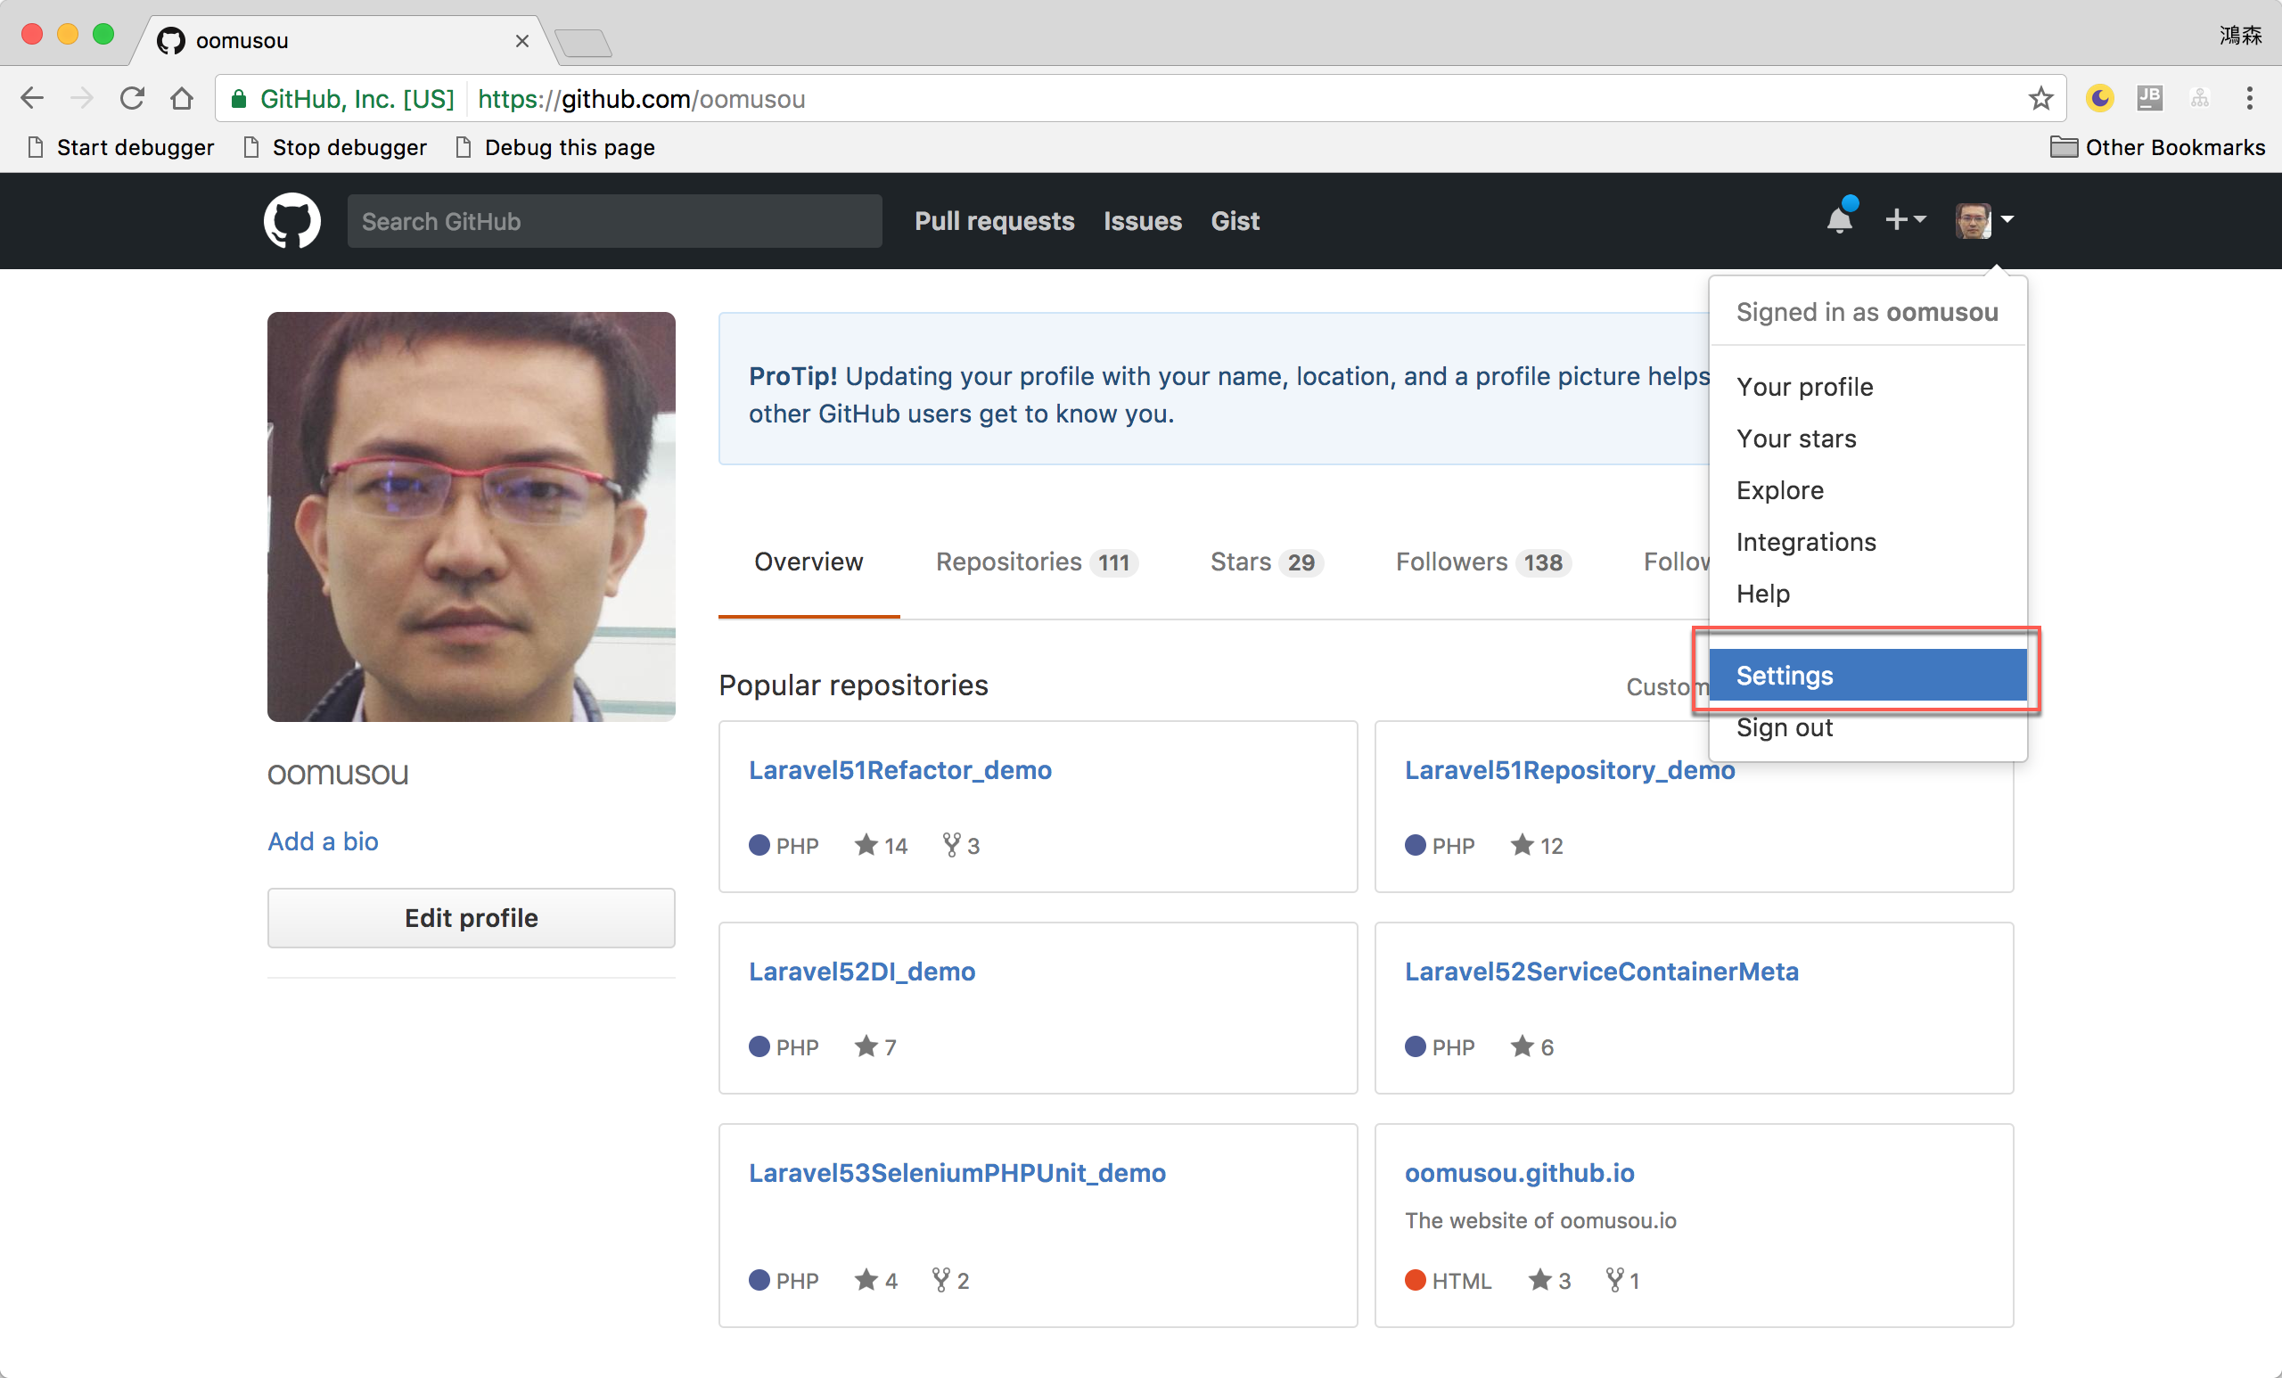Click the JB JetBrains extension icon
Screen dimensions: 2282x1378
click(2149, 98)
